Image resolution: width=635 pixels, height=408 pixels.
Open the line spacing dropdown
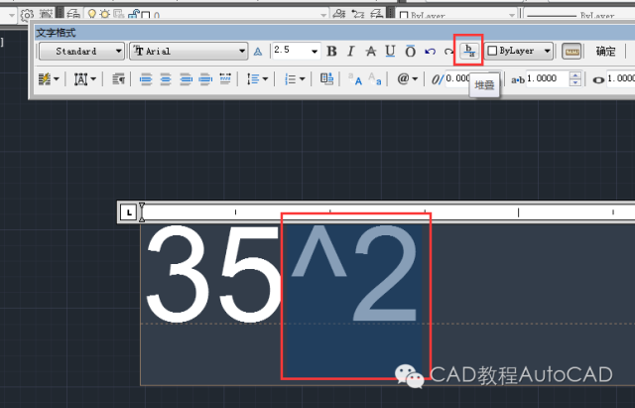click(x=258, y=79)
